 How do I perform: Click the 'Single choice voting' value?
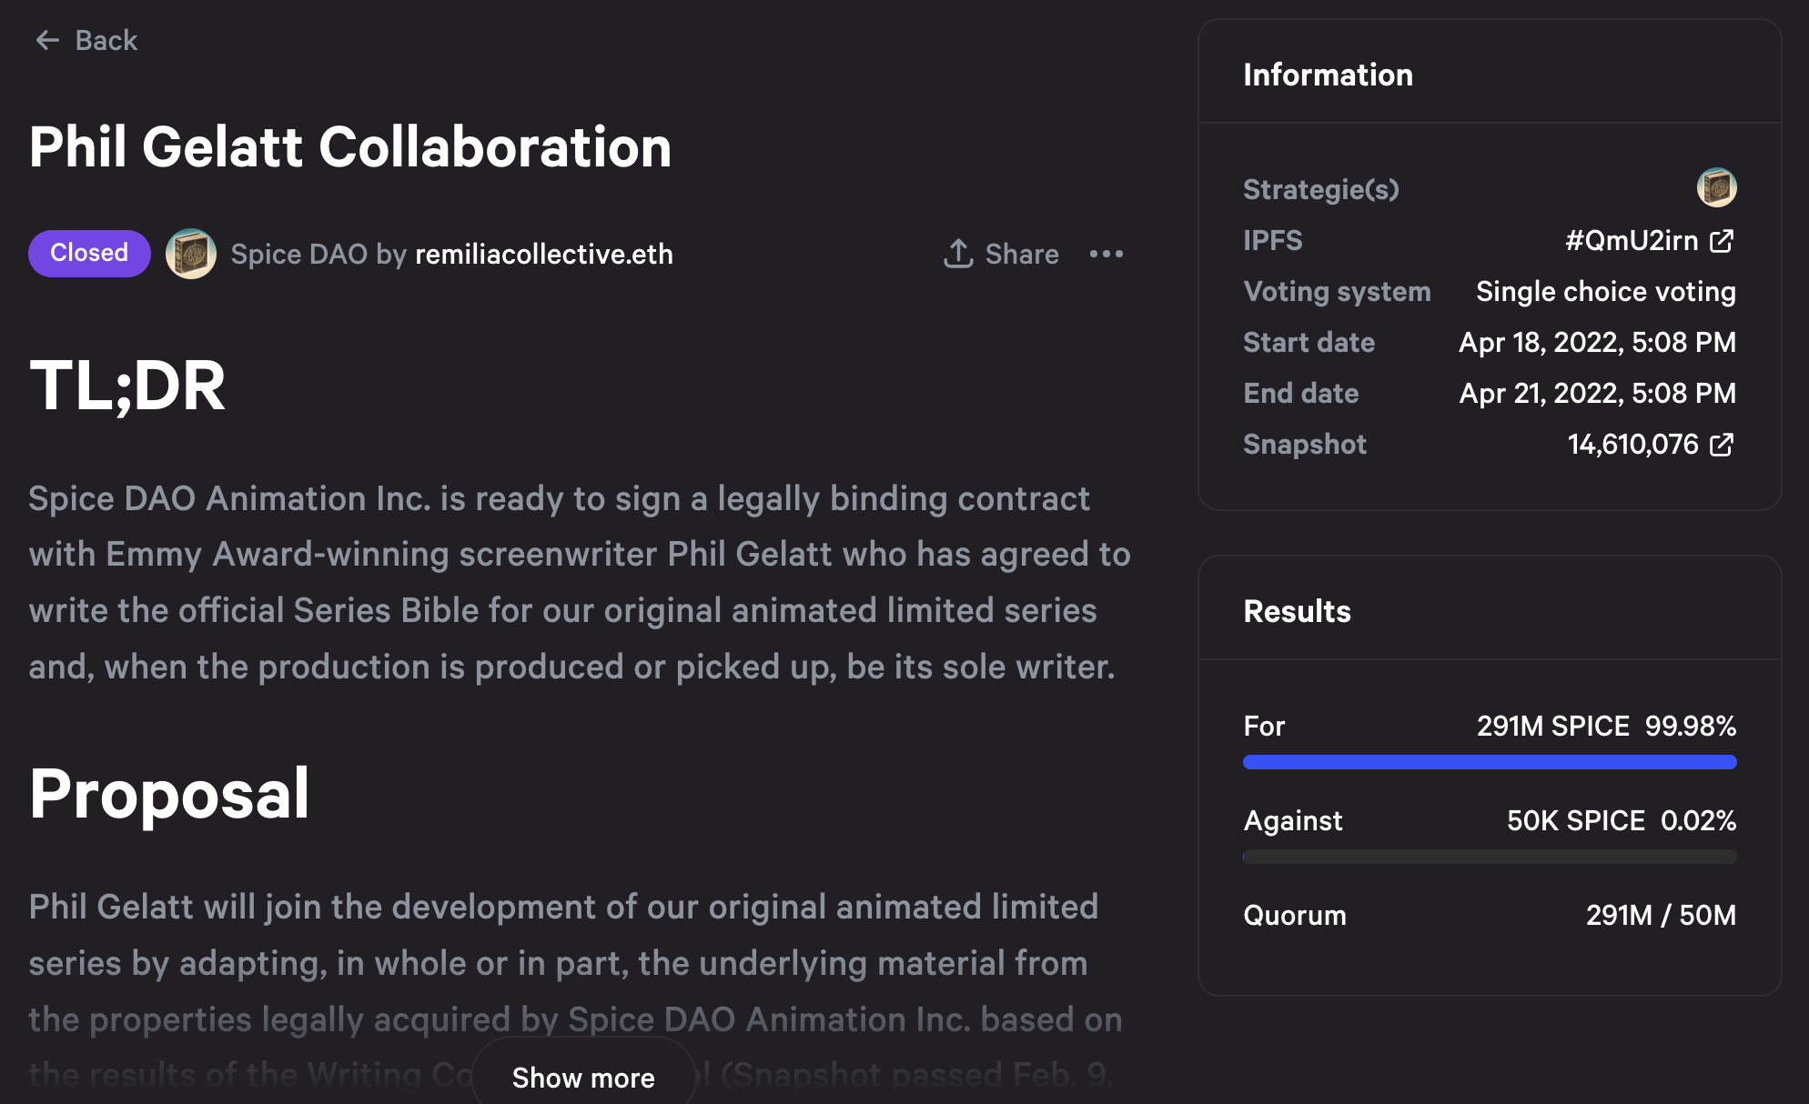pyautogui.click(x=1606, y=291)
